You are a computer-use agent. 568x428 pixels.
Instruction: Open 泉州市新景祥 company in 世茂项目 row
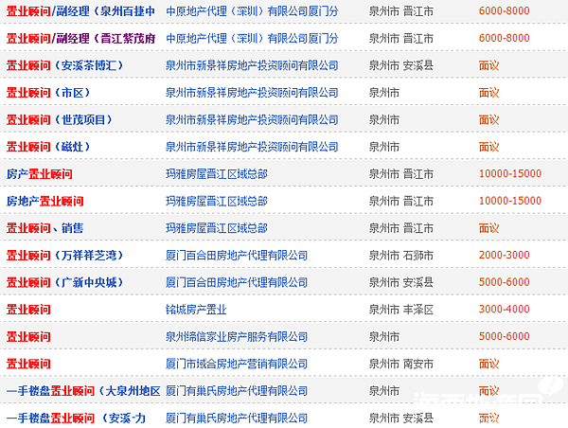[252, 120]
